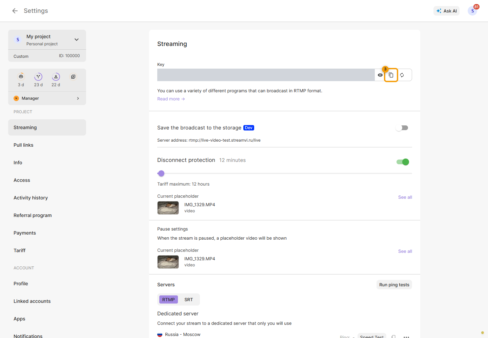The image size is (488, 338).
Task: Click the orange N Manager avatar
Action: coord(16,98)
